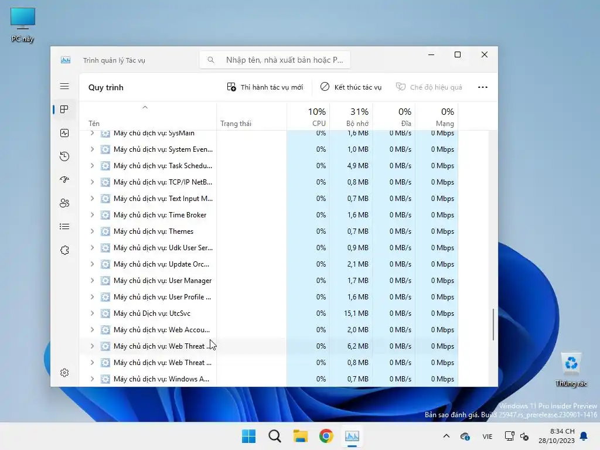Open Task Manager settings gear
The image size is (600, 450).
[64, 373]
